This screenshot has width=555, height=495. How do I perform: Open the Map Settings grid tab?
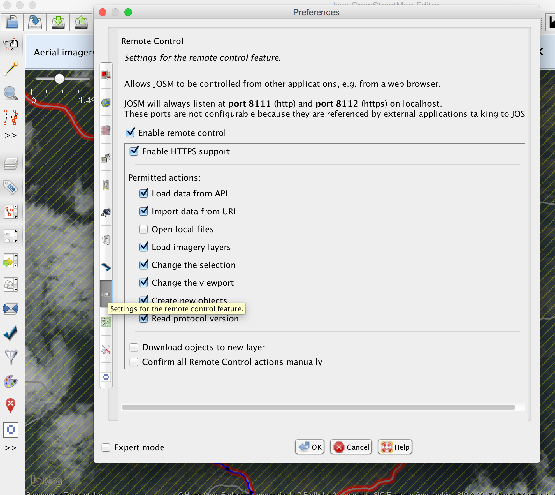click(106, 130)
